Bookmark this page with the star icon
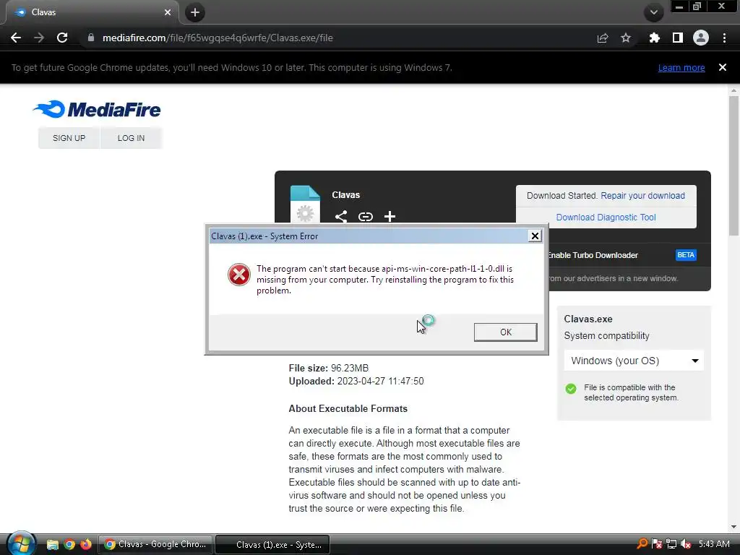This screenshot has height=555, width=740. point(626,38)
